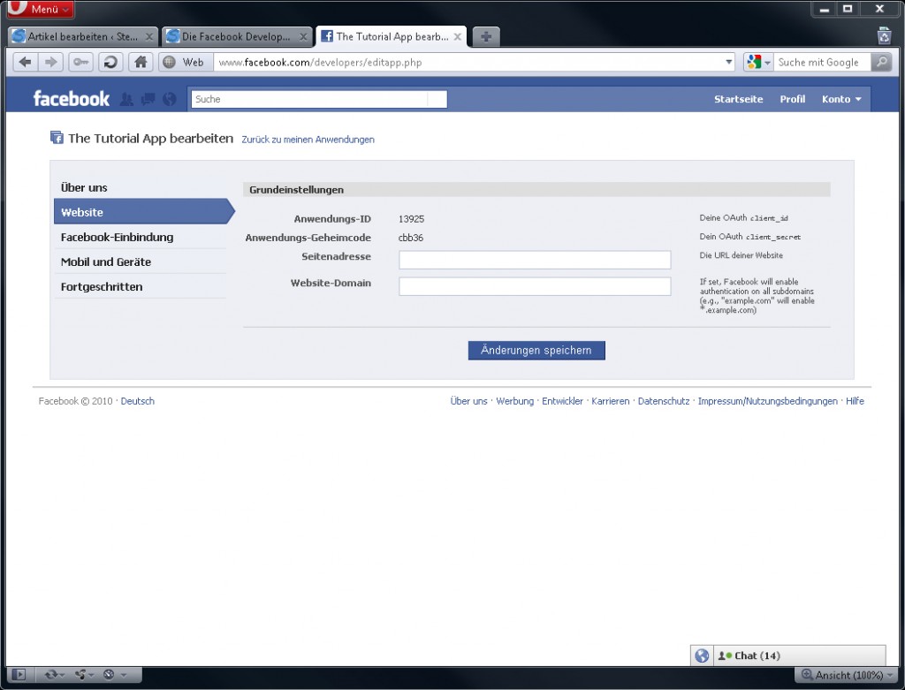Open Facebook messages icon
905x690 pixels.
pos(148,99)
